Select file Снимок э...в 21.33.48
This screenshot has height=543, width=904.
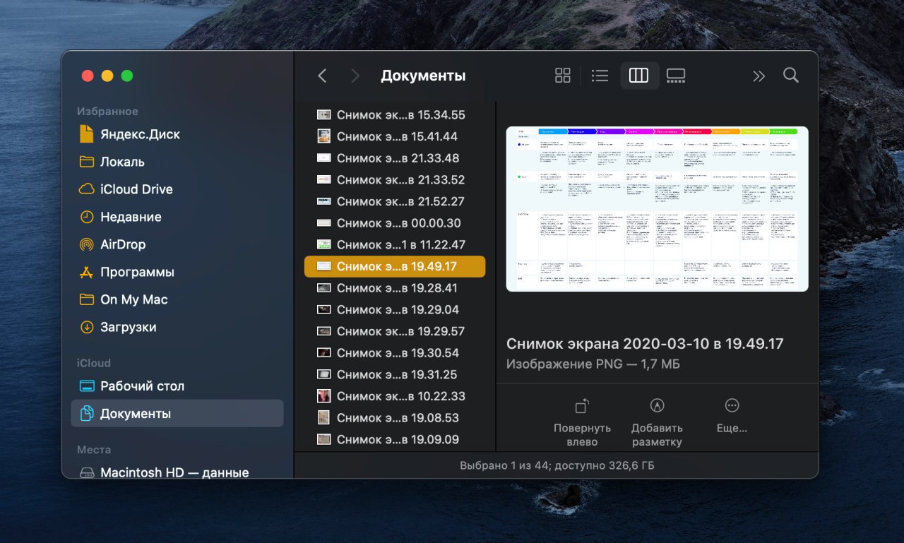pos(395,158)
